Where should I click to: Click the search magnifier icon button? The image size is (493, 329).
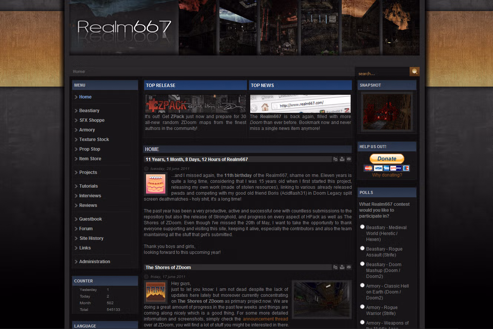(414, 71)
